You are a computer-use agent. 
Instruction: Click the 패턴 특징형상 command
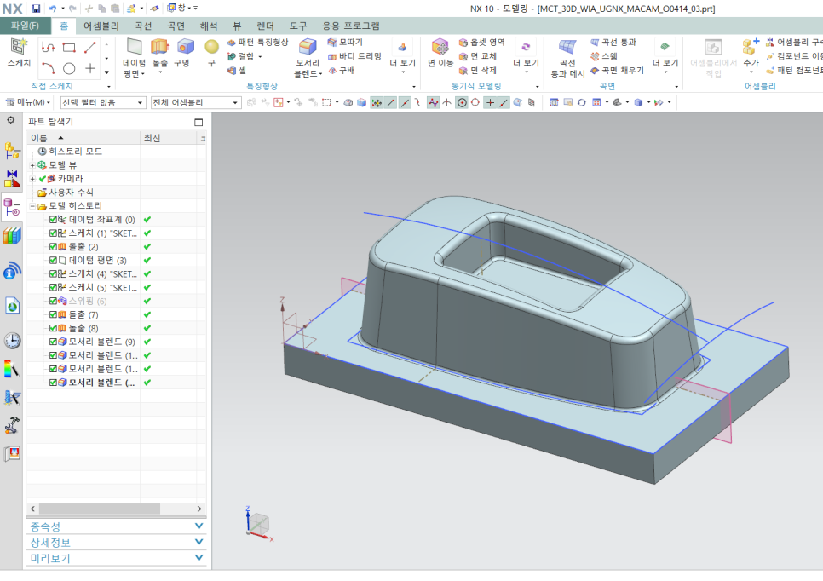tap(257, 42)
